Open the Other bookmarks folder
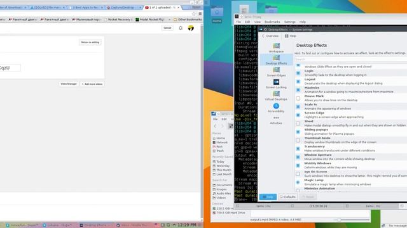407x228 pixels. click(x=188, y=20)
